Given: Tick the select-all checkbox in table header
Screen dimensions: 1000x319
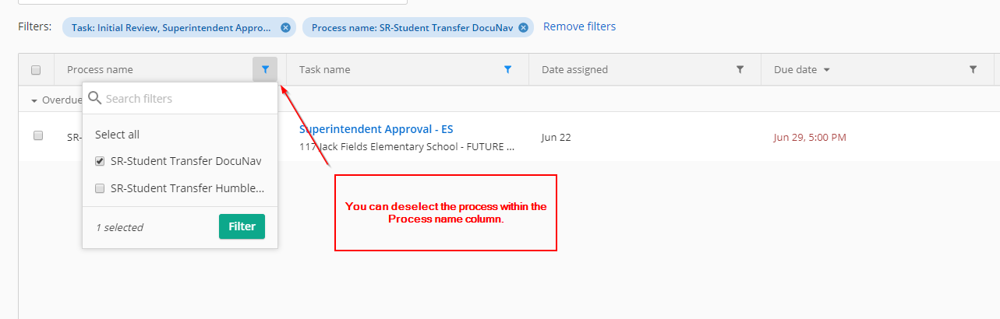Looking at the screenshot, I should pyautogui.click(x=36, y=70).
